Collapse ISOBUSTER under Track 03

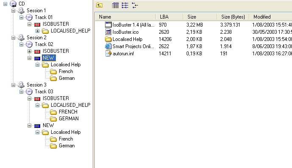click(x=30, y=98)
